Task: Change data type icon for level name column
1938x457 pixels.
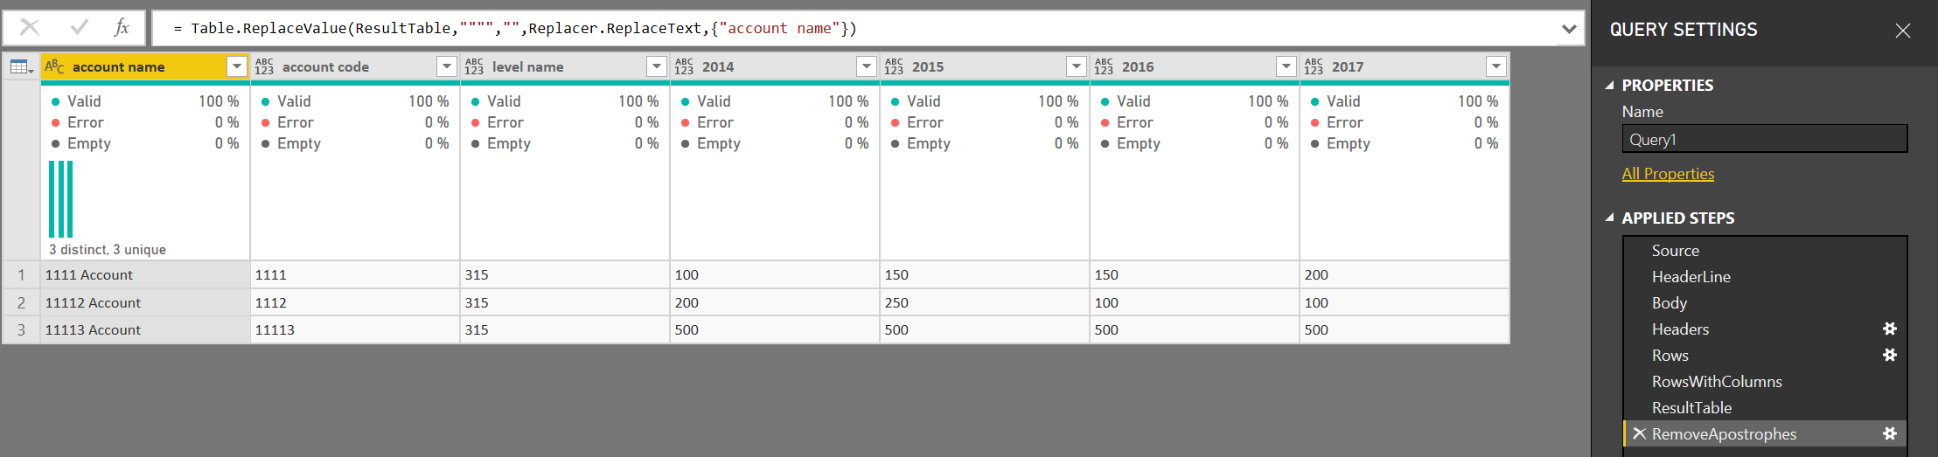Action: (474, 66)
